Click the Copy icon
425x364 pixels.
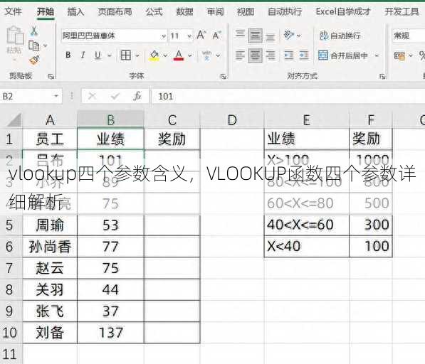click(34, 45)
